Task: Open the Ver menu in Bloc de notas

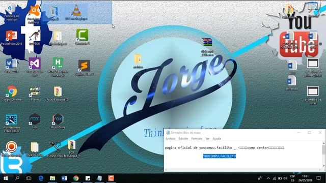Action: (x=207, y=139)
